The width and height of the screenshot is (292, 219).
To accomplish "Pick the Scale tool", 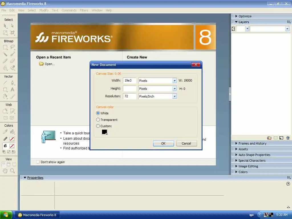I will (5, 33).
